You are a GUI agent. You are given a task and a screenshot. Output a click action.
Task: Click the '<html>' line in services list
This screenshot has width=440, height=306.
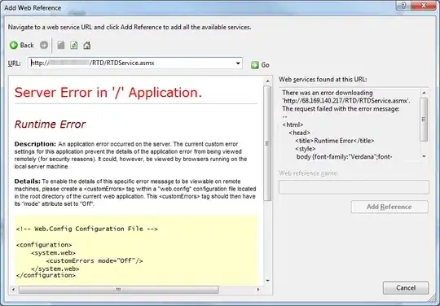point(293,125)
